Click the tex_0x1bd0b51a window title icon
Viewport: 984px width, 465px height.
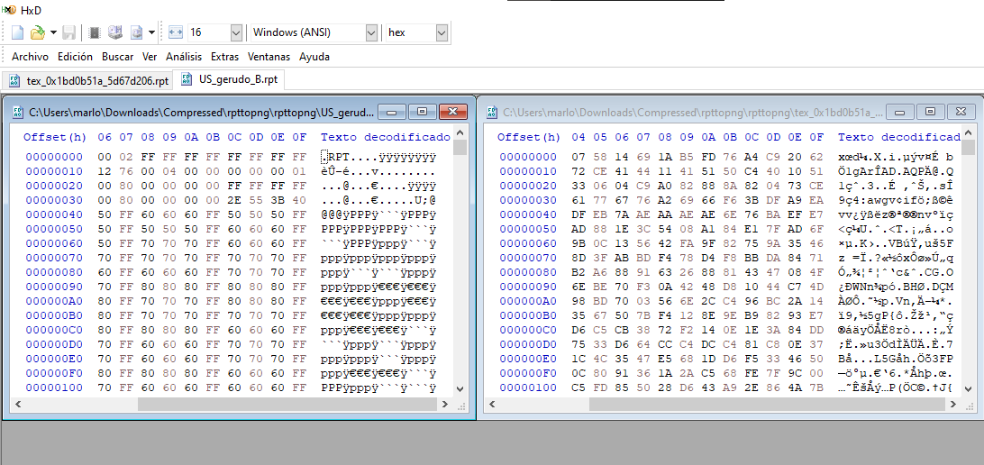pyautogui.click(x=491, y=112)
